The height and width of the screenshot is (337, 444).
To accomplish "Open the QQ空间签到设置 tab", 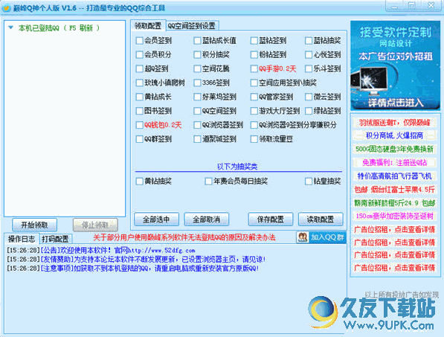I will pos(192,26).
